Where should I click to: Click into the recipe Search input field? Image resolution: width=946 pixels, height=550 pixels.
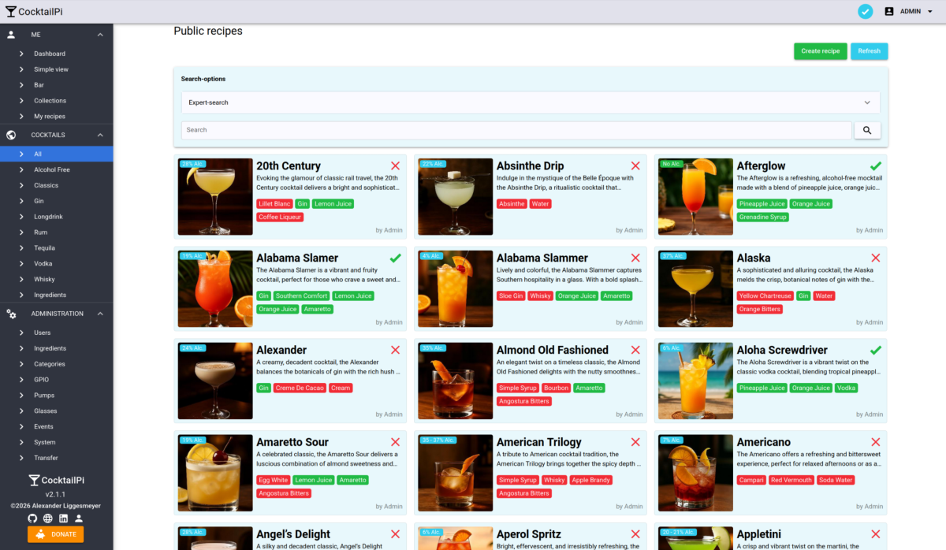point(516,130)
